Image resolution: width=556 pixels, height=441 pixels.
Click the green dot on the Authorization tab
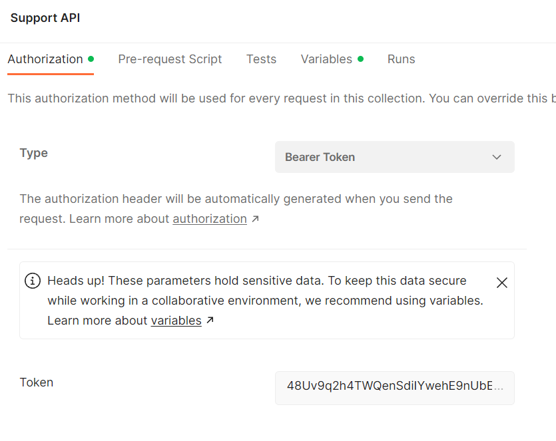pyautogui.click(x=90, y=58)
